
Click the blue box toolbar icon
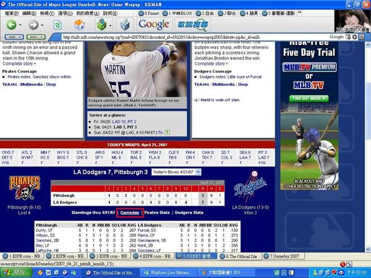(x=125, y=25)
